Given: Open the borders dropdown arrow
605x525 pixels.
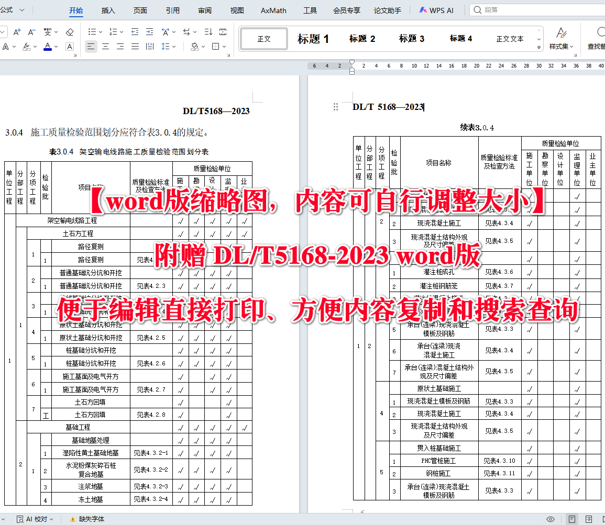Looking at the screenshot, I should pyautogui.click(x=224, y=47).
